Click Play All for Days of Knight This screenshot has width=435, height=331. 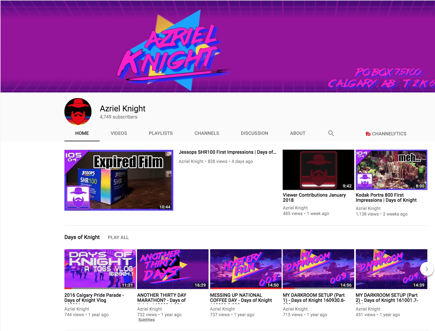point(118,237)
